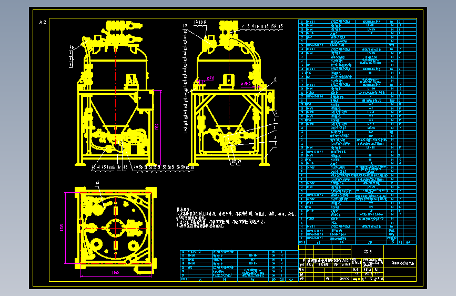Click the balloon number 40 leader label
456x296 pixels.
(72, 47)
